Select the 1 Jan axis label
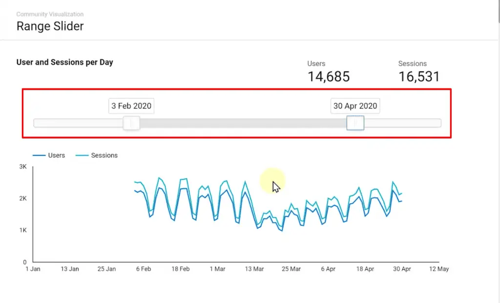Image resolution: width=500 pixels, height=303 pixels. tap(32, 269)
